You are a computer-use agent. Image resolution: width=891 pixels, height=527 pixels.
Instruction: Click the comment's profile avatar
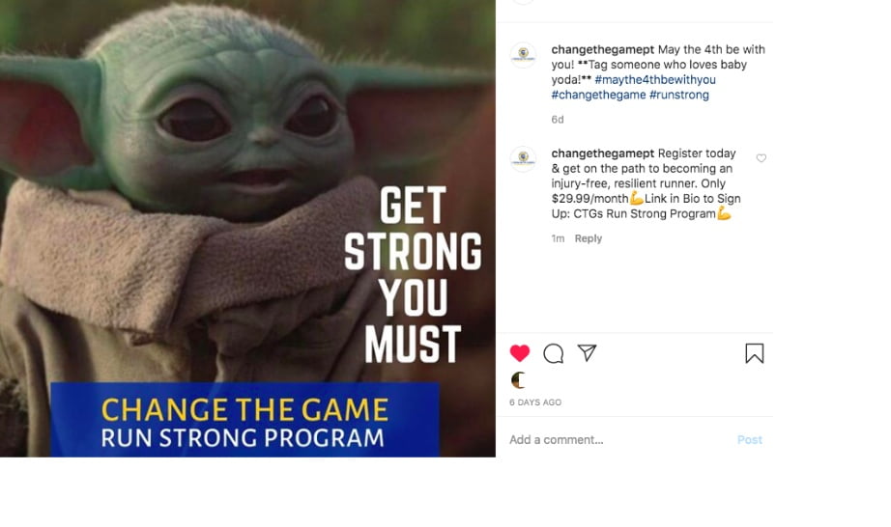(x=524, y=159)
